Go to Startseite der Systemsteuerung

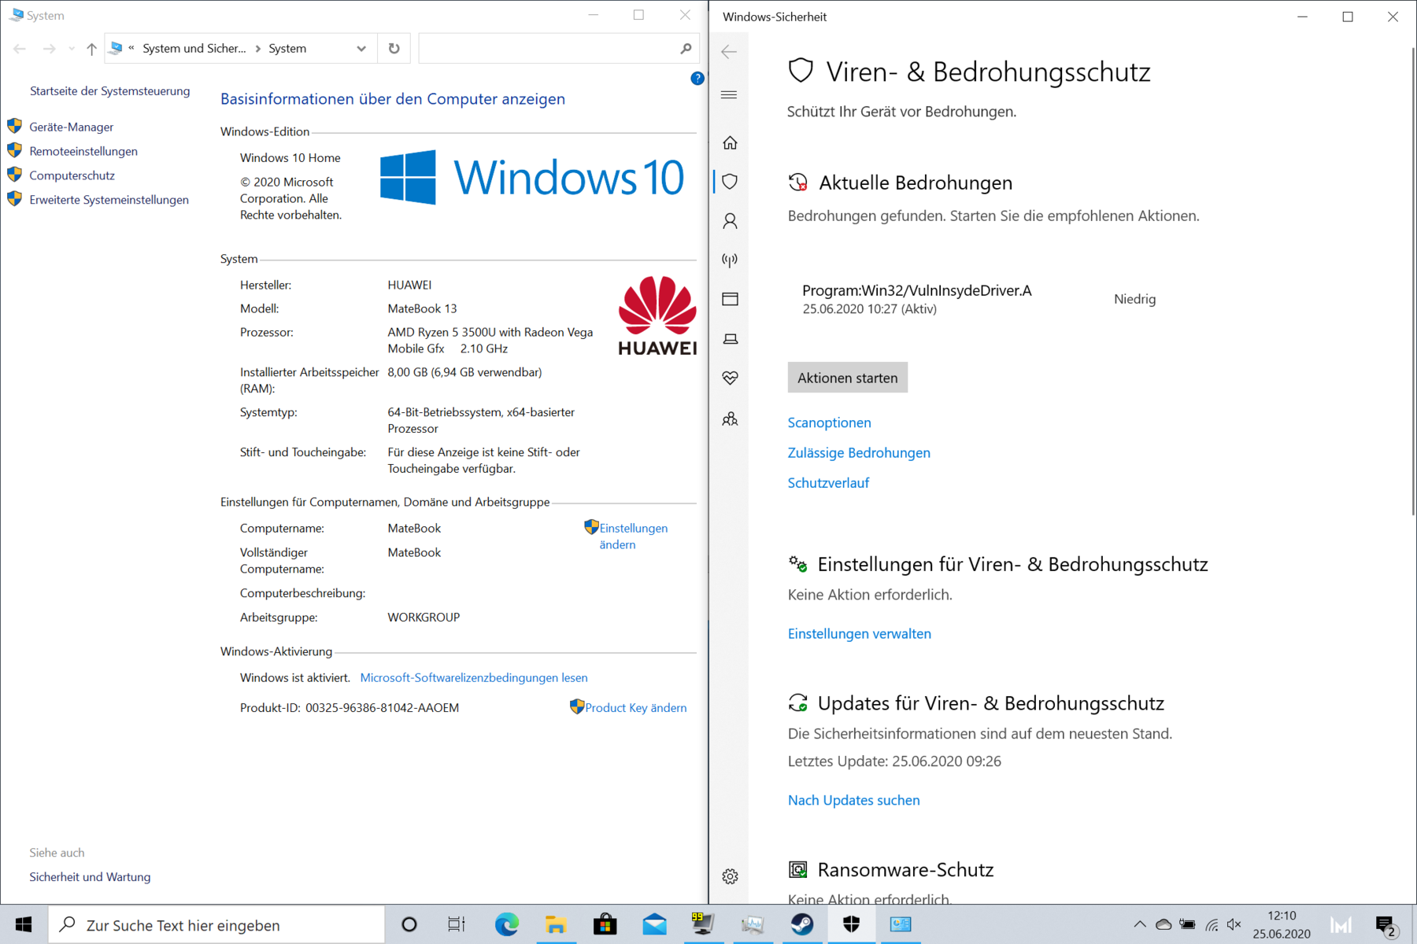(x=109, y=91)
